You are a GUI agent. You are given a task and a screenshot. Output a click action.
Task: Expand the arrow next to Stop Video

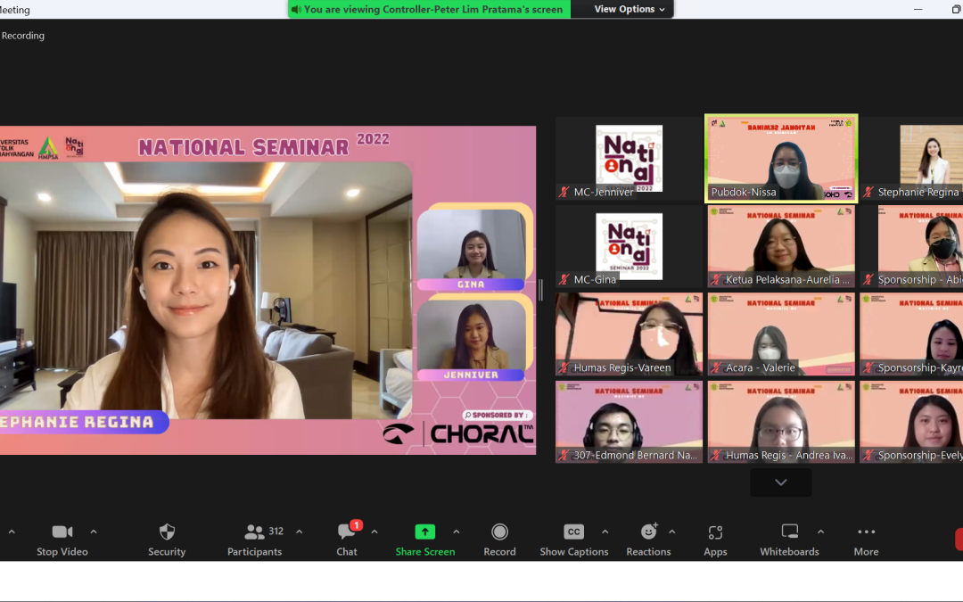tap(94, 532)
